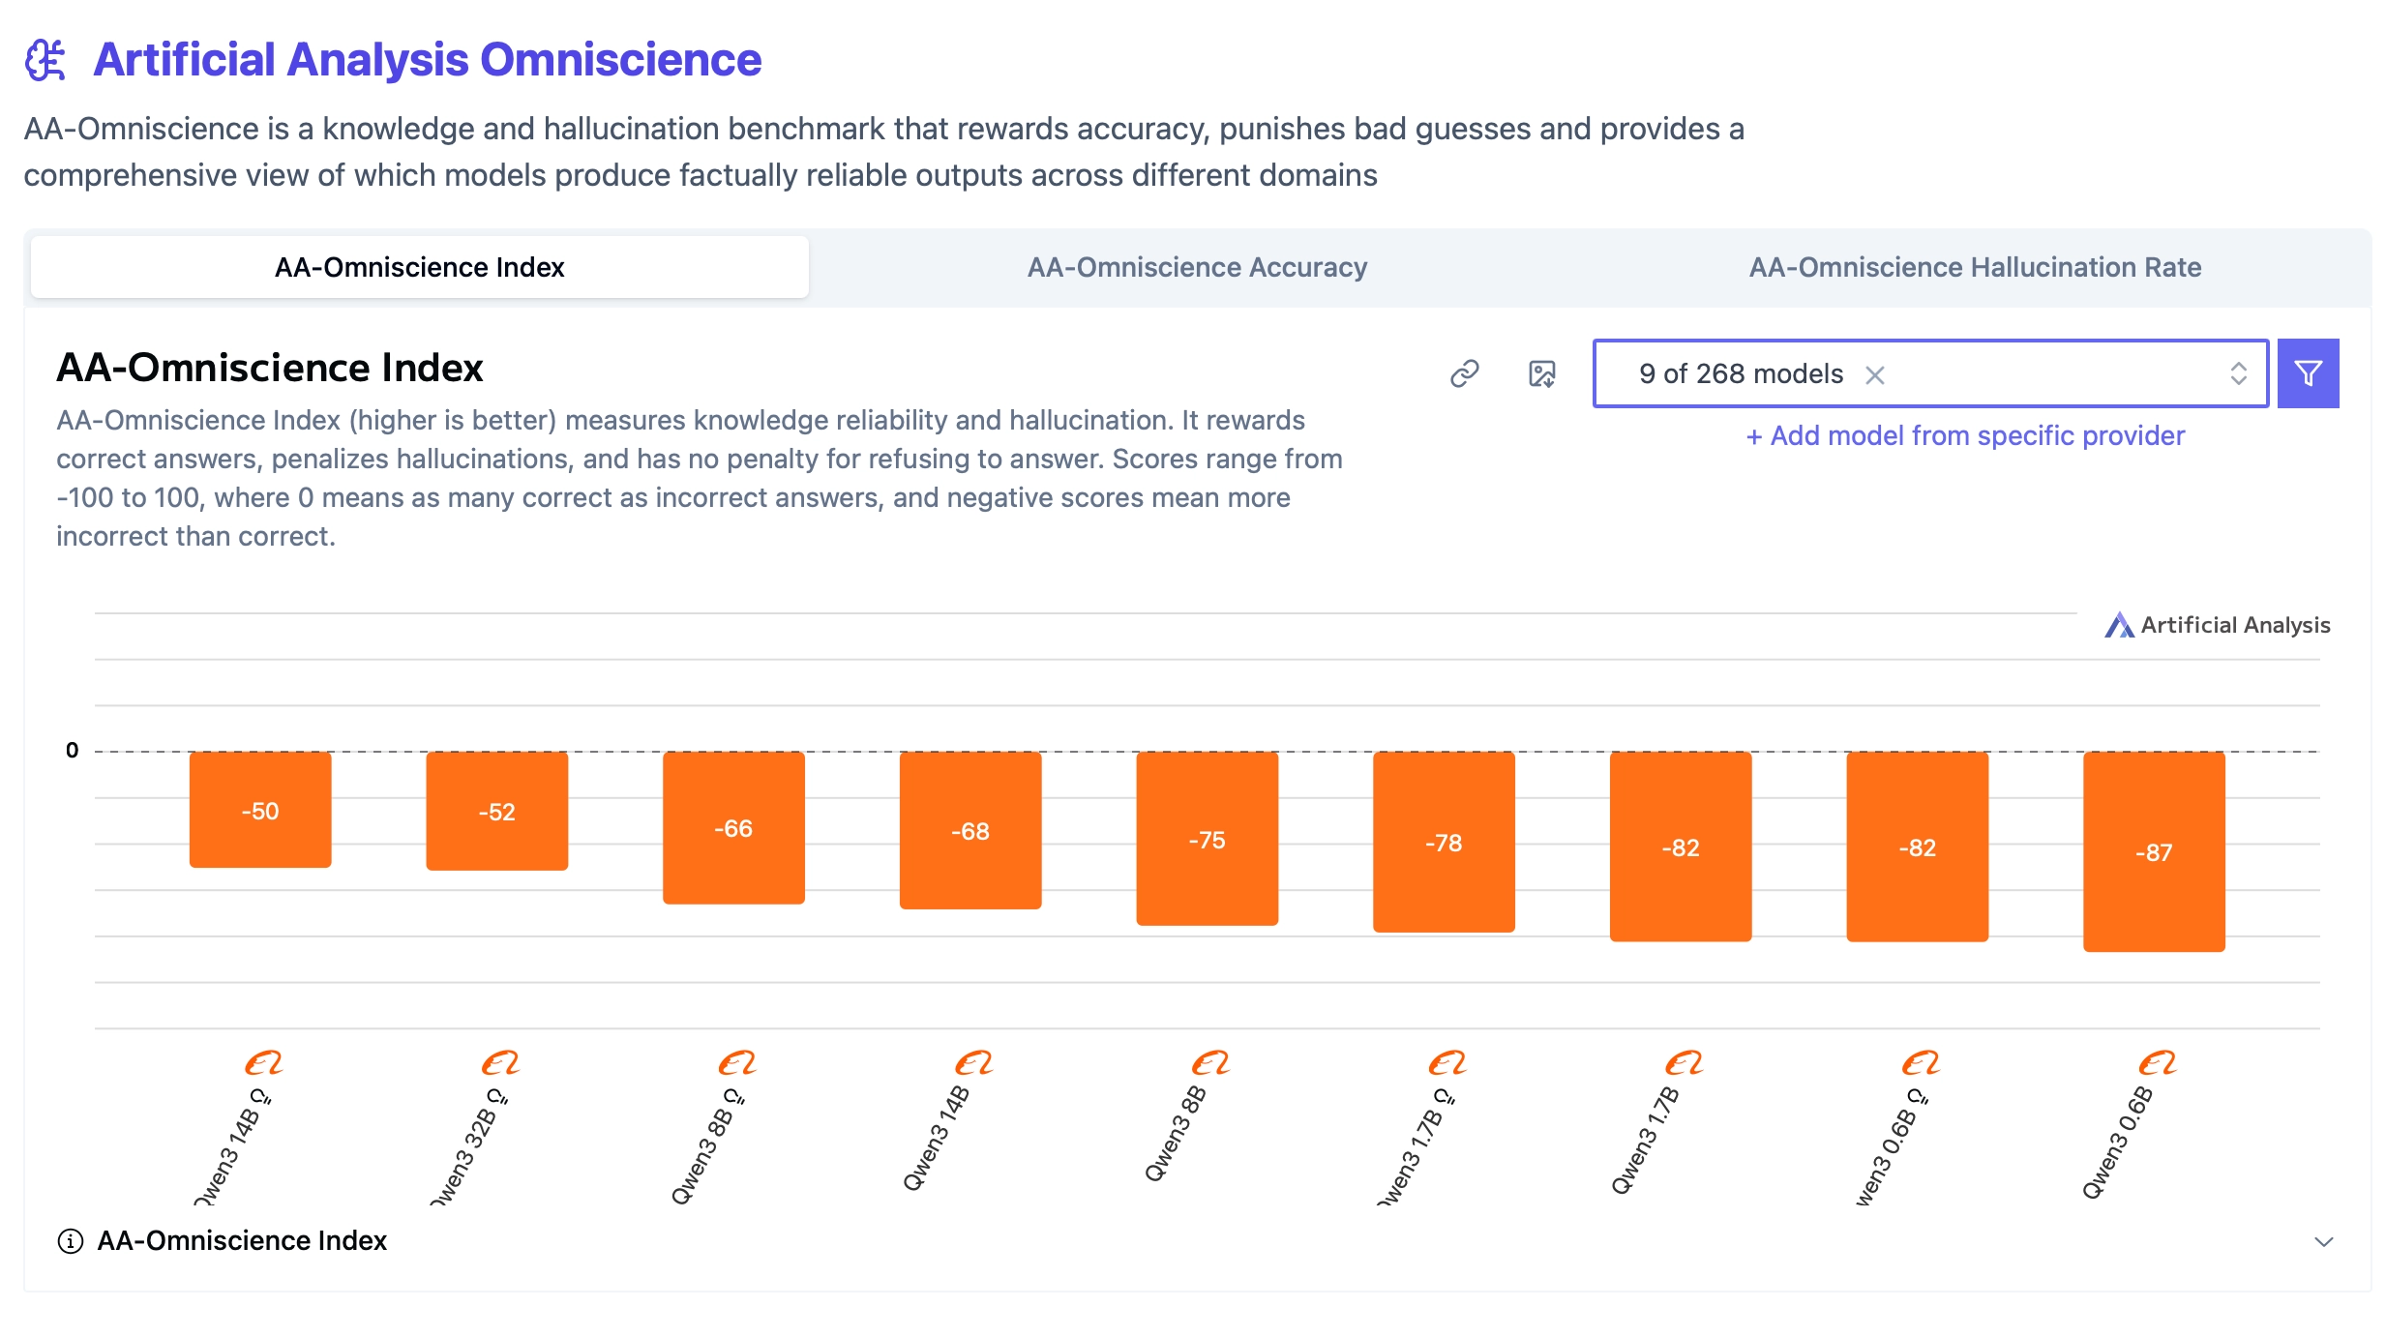Click the info icon next to AA-Omniscience Index
Screen dimensions: 2386x1337
[x=71, y=1240]
